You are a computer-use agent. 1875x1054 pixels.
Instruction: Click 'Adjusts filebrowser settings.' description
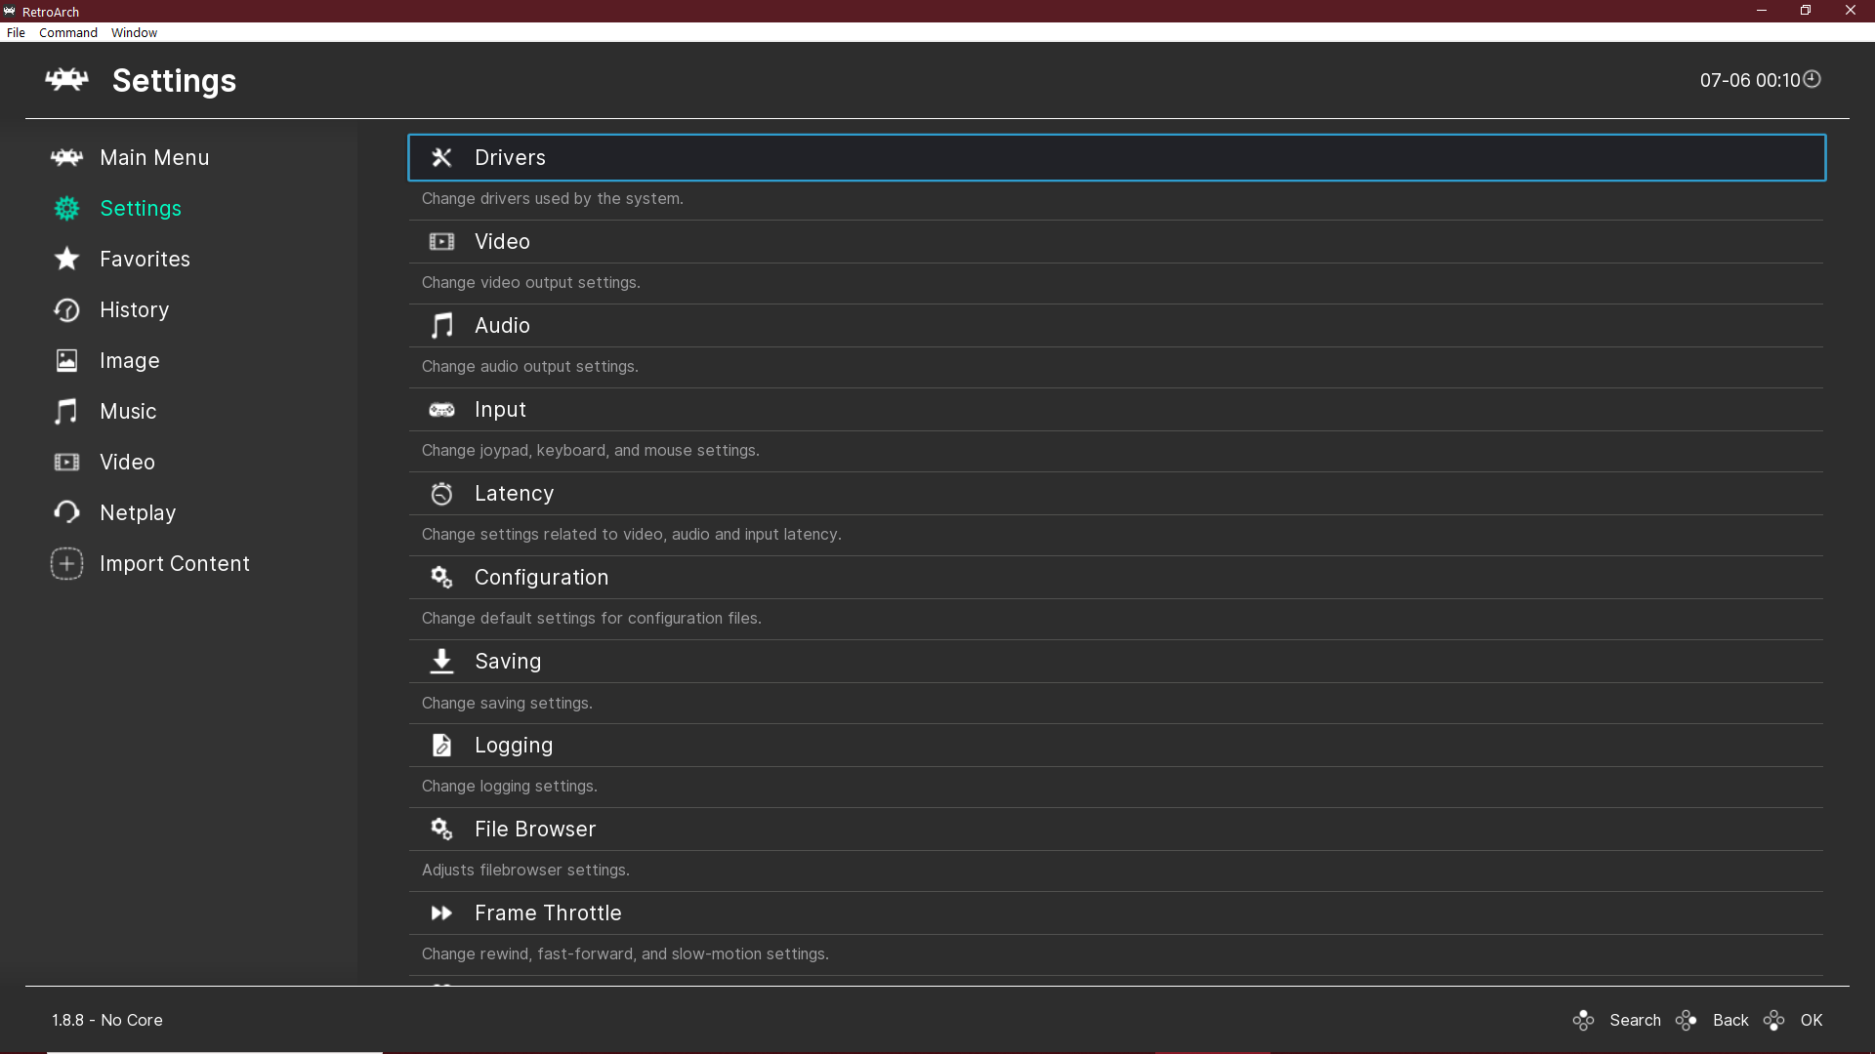(525, 870)
